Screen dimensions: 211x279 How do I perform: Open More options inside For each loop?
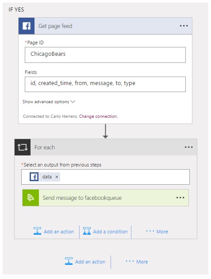(x=157, y=232)
